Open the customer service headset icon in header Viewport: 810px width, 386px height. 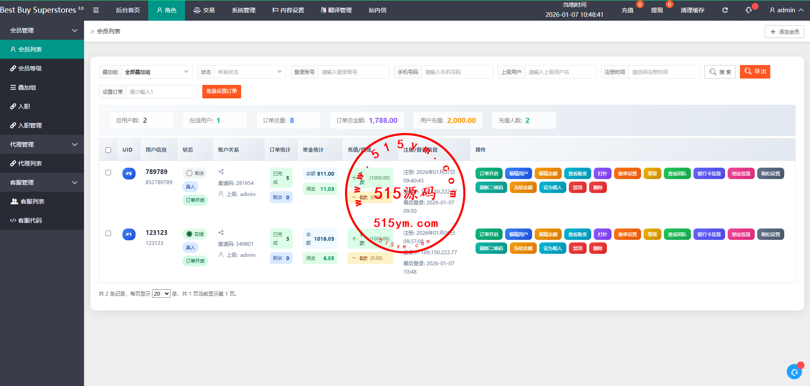(749, 10)
